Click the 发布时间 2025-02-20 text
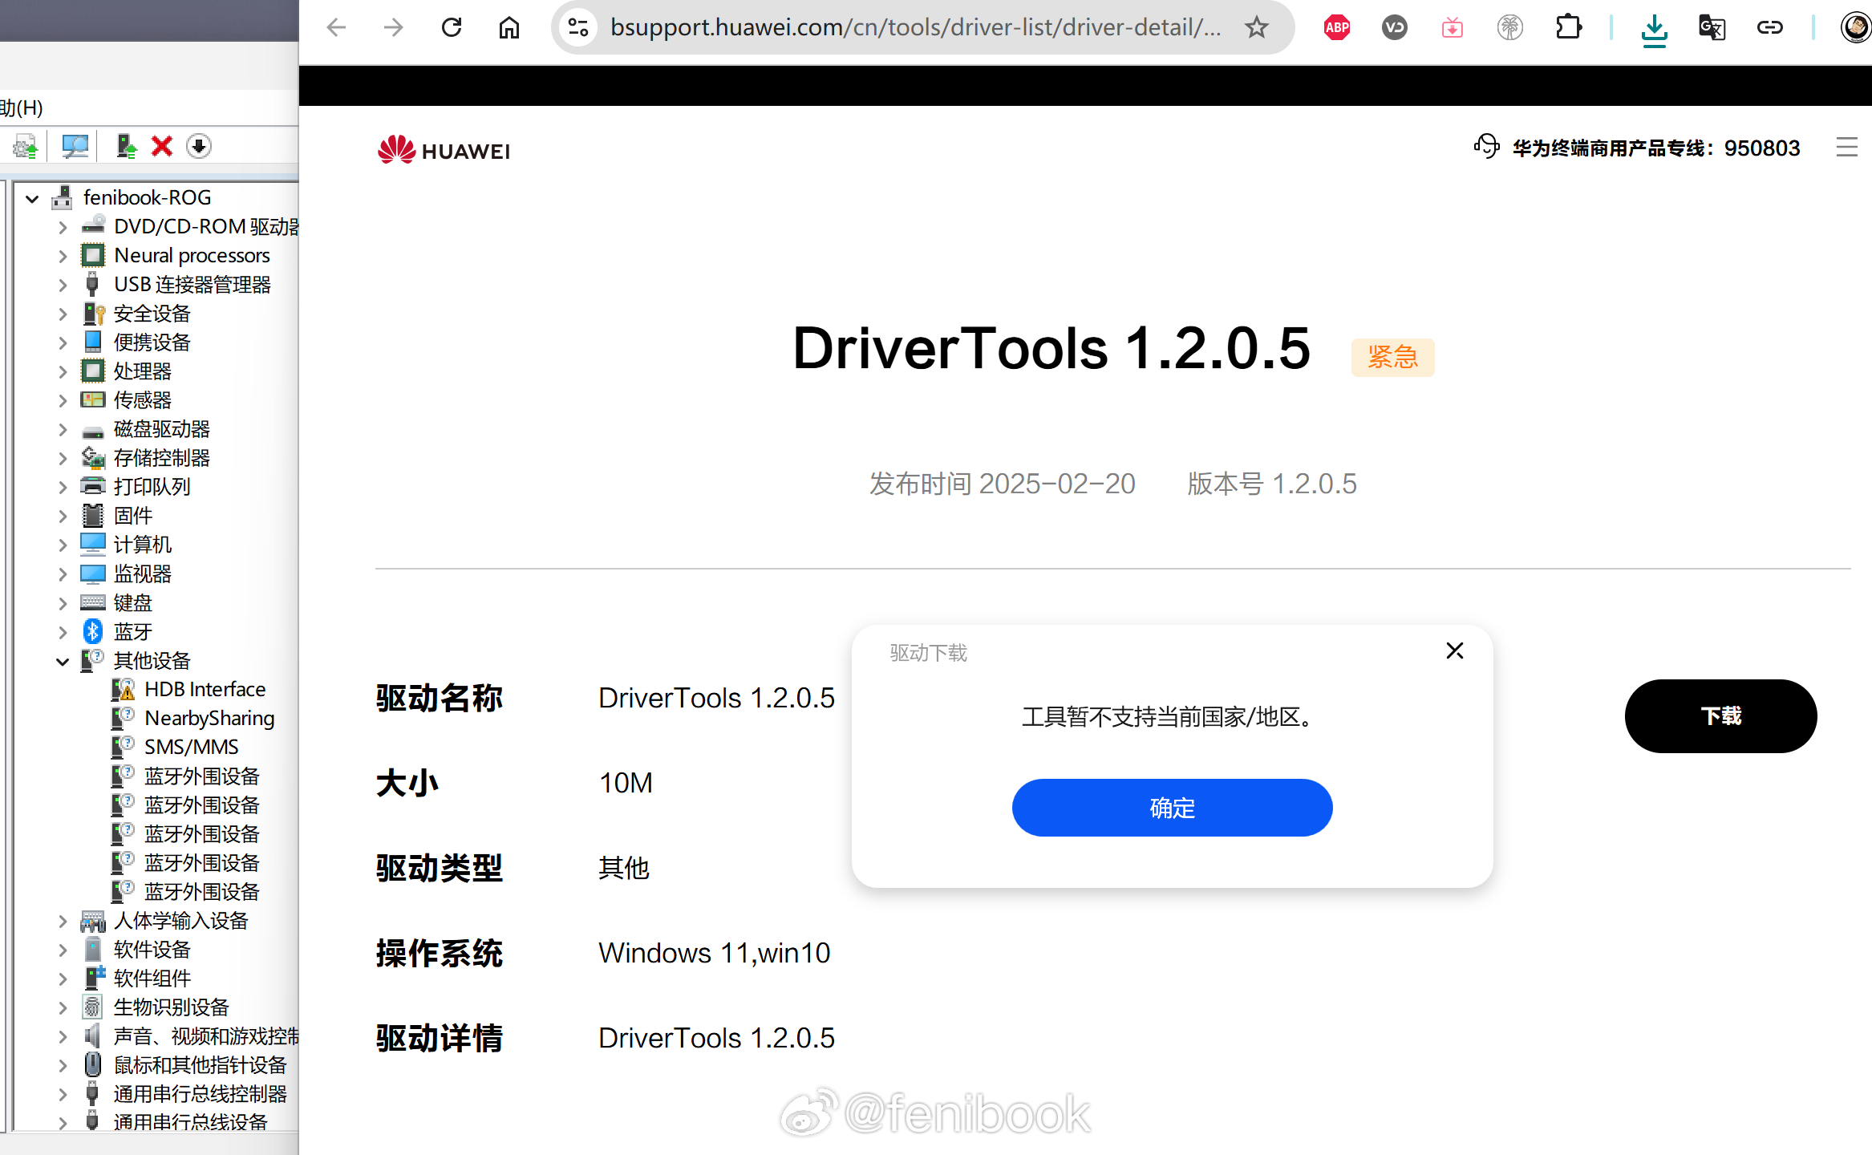1872x1155 pixels. point(1002,484)
